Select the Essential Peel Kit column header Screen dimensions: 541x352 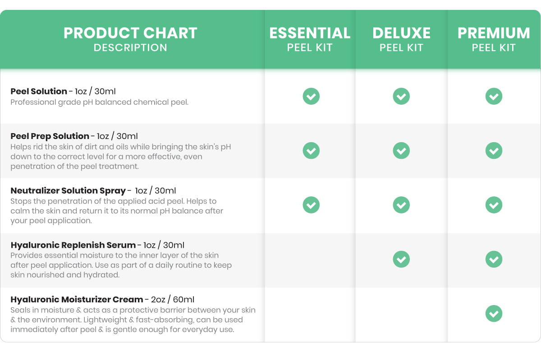tap(310, 39)
